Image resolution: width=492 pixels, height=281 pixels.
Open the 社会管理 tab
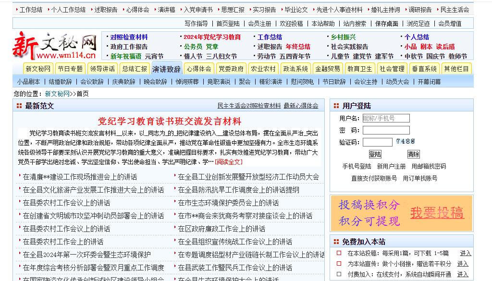coord(392,69)
